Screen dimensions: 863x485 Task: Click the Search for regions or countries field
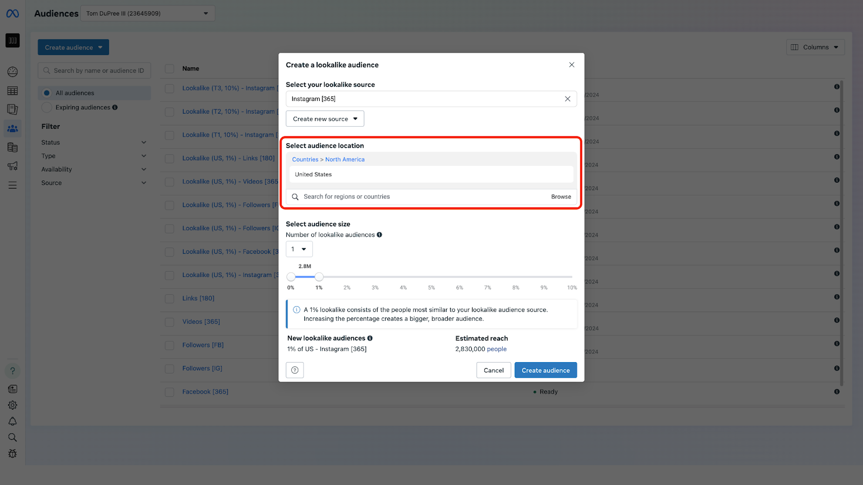coord(431,197)
